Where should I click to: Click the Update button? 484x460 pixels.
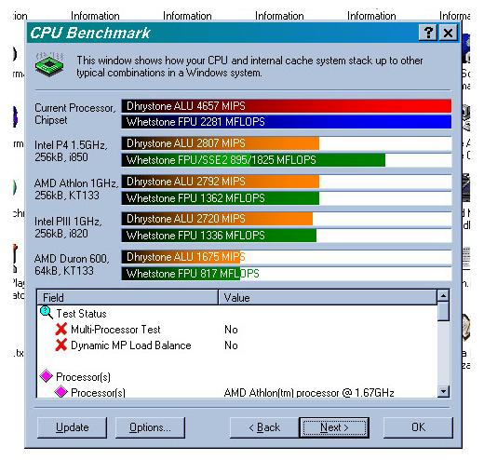72,427
